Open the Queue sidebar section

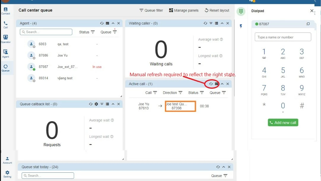6,68
